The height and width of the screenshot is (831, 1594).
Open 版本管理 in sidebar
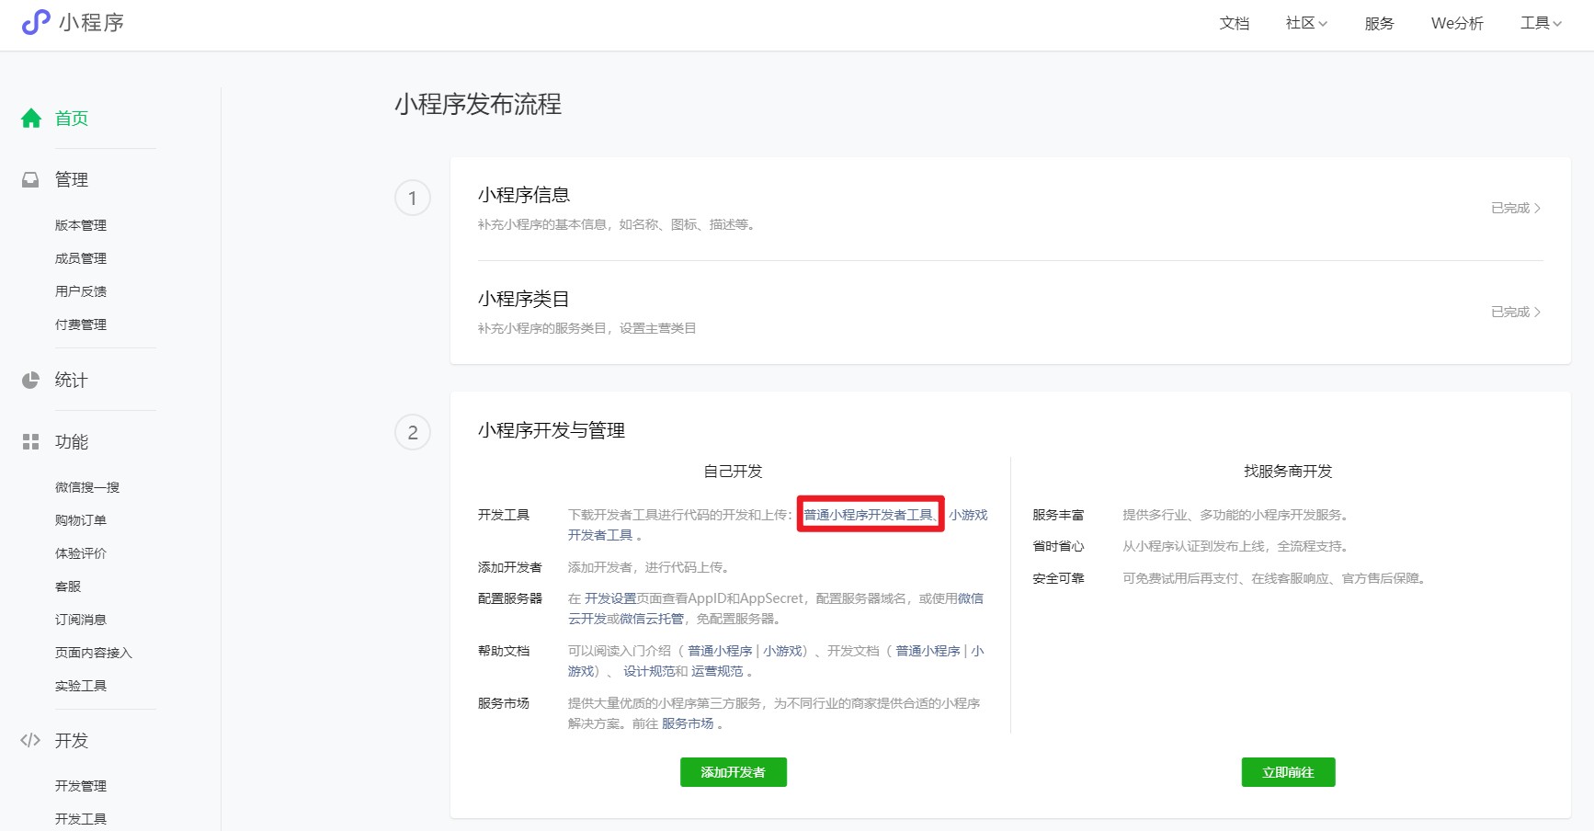(81, 225)
